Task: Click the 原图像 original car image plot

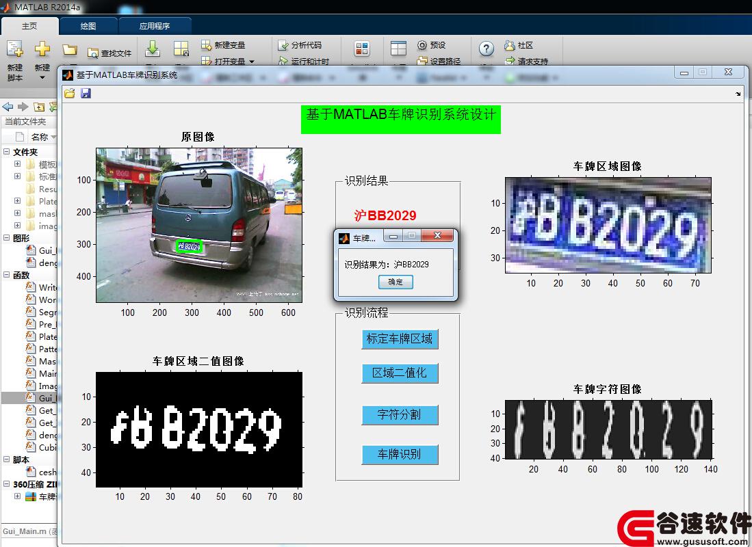Action: [199, 226]
